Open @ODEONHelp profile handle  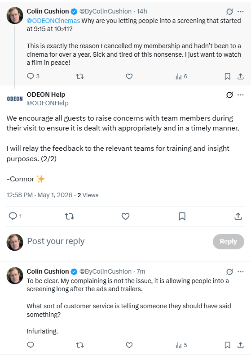pos(48,103)
